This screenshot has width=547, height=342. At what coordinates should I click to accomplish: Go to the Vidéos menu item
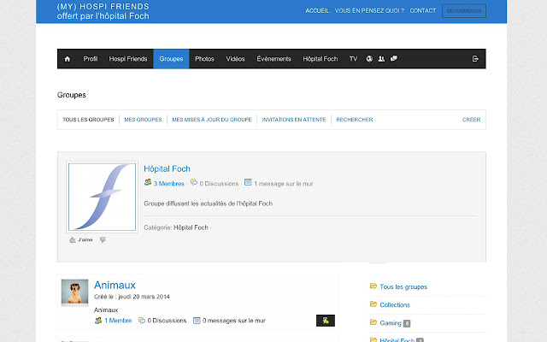tap(235, 59)
